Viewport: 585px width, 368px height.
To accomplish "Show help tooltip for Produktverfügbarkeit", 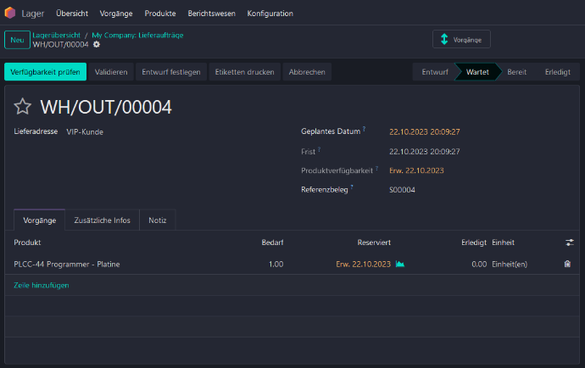I will [x=376, y=169].
